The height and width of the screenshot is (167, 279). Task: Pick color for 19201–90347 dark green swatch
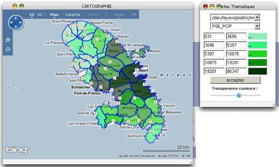(257, 71)
